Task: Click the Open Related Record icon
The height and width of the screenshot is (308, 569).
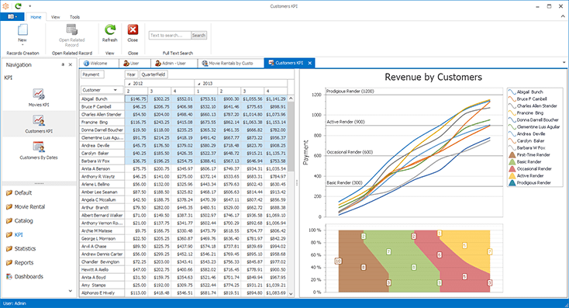Action: 72,29
